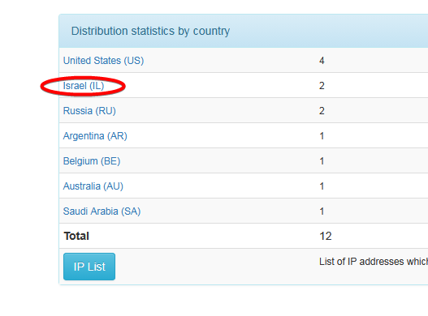Open the United States (US) link
Screen dimensions: 428x316
(103, 61)
